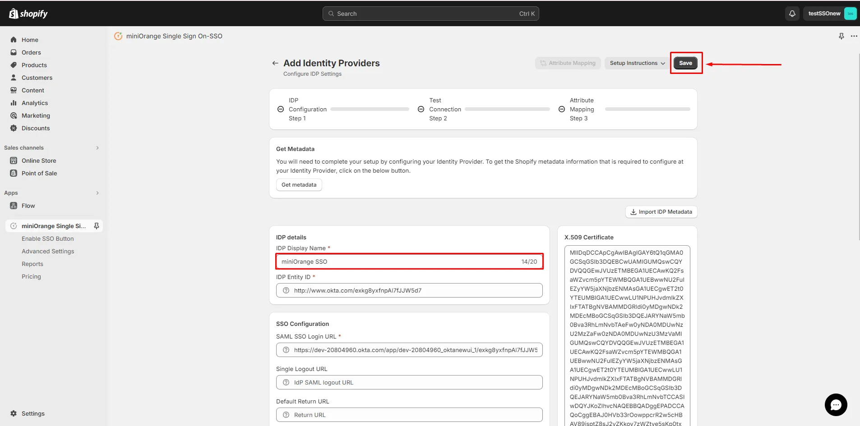Screen dimensions: 860x426
Task: Click the Flow app icon
Action: (14, 206)
